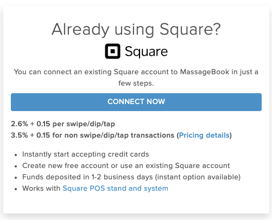Click the 'Create new free account' bullet text
The width and height of the screenshot is (272, 220).
coord(126,166)
